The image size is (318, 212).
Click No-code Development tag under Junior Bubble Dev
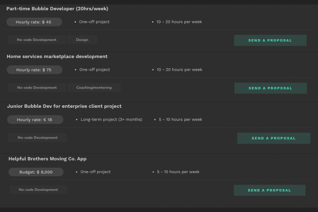tap(37, 137)
